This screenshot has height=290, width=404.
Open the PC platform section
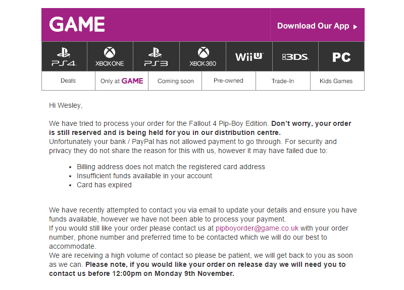pos(341,56)
